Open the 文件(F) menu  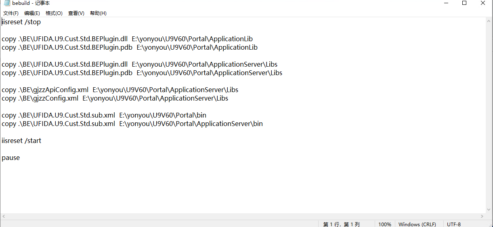coord(11,13)
